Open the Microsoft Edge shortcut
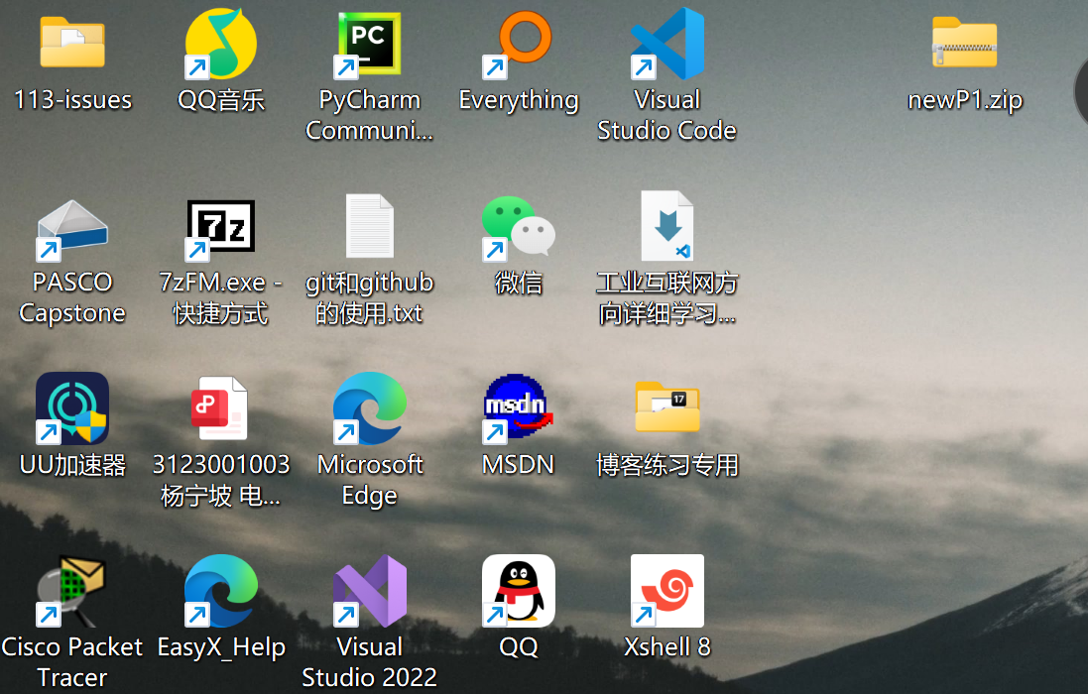 click(x=369, y=408)
